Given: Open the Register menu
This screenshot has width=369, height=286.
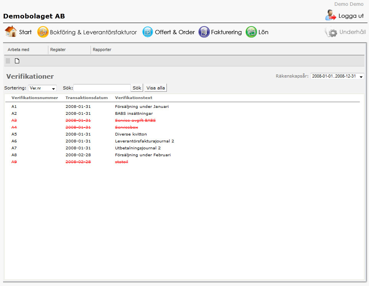Looking at the screenshot, I should click(x=58, y=50).
